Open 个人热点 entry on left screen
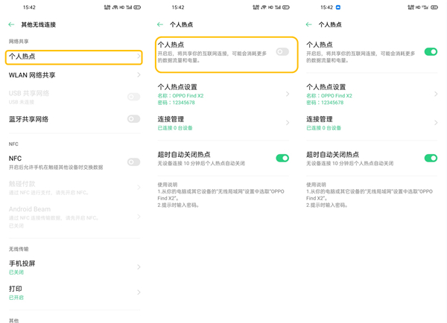The image size is (447, 323). [x=73, y=57]
